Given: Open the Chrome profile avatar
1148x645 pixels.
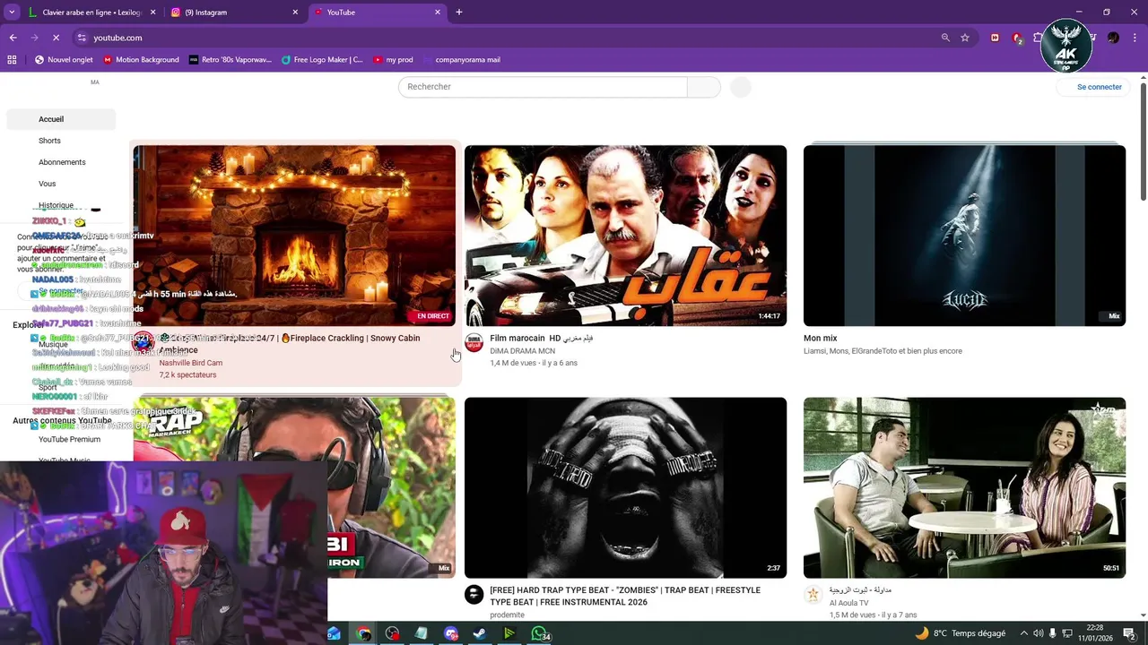Looking at the screenshot, I should 1113,38.
